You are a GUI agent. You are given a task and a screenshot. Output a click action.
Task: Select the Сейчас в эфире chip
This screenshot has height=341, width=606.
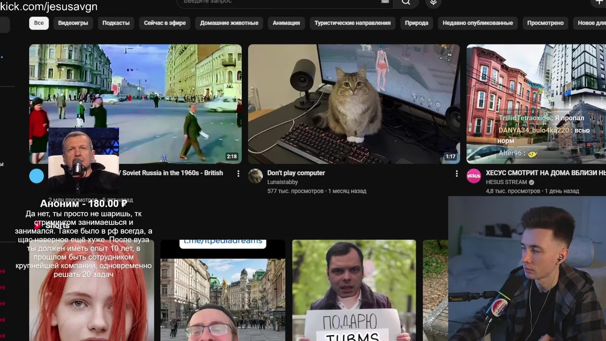pos(165,23)
